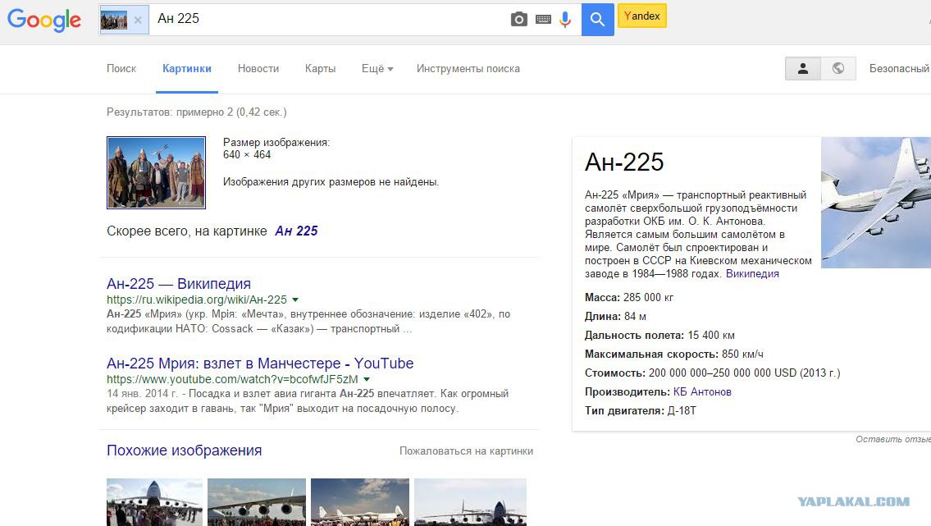Open fourth similar airplane image thumbnail
This screenshot has width=931, height=526.
[x=470, y=502]
